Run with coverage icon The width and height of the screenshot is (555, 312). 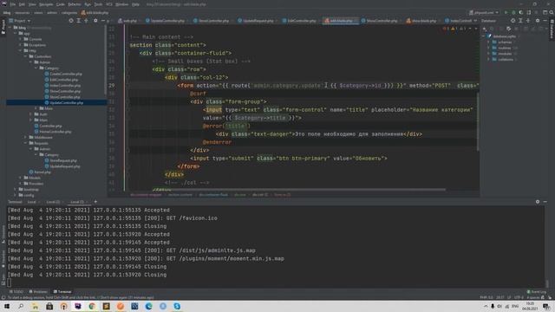coord(521,12)
